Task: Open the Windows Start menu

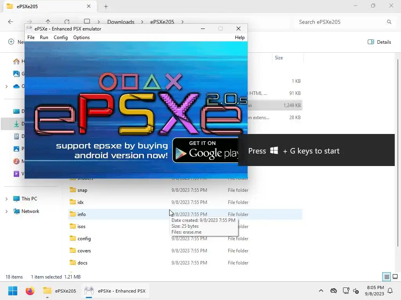Action: (13, 291)
